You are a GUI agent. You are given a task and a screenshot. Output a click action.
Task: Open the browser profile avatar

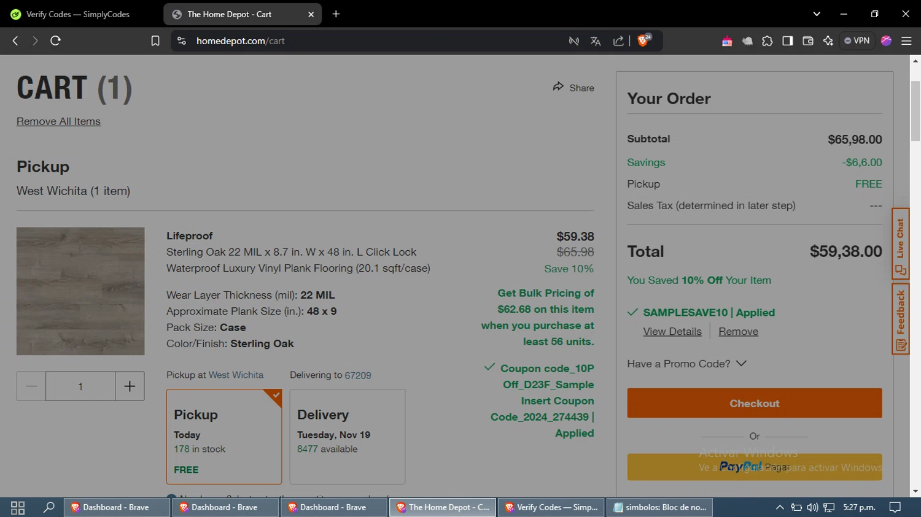pos(886,41)
